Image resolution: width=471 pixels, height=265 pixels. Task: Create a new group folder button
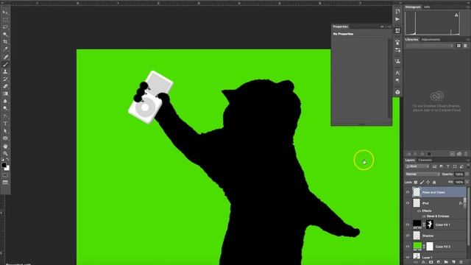click(446, 262)
